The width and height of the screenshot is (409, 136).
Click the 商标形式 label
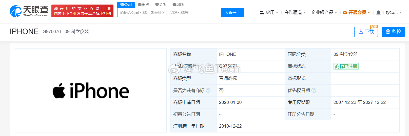[x=297, y=78]
